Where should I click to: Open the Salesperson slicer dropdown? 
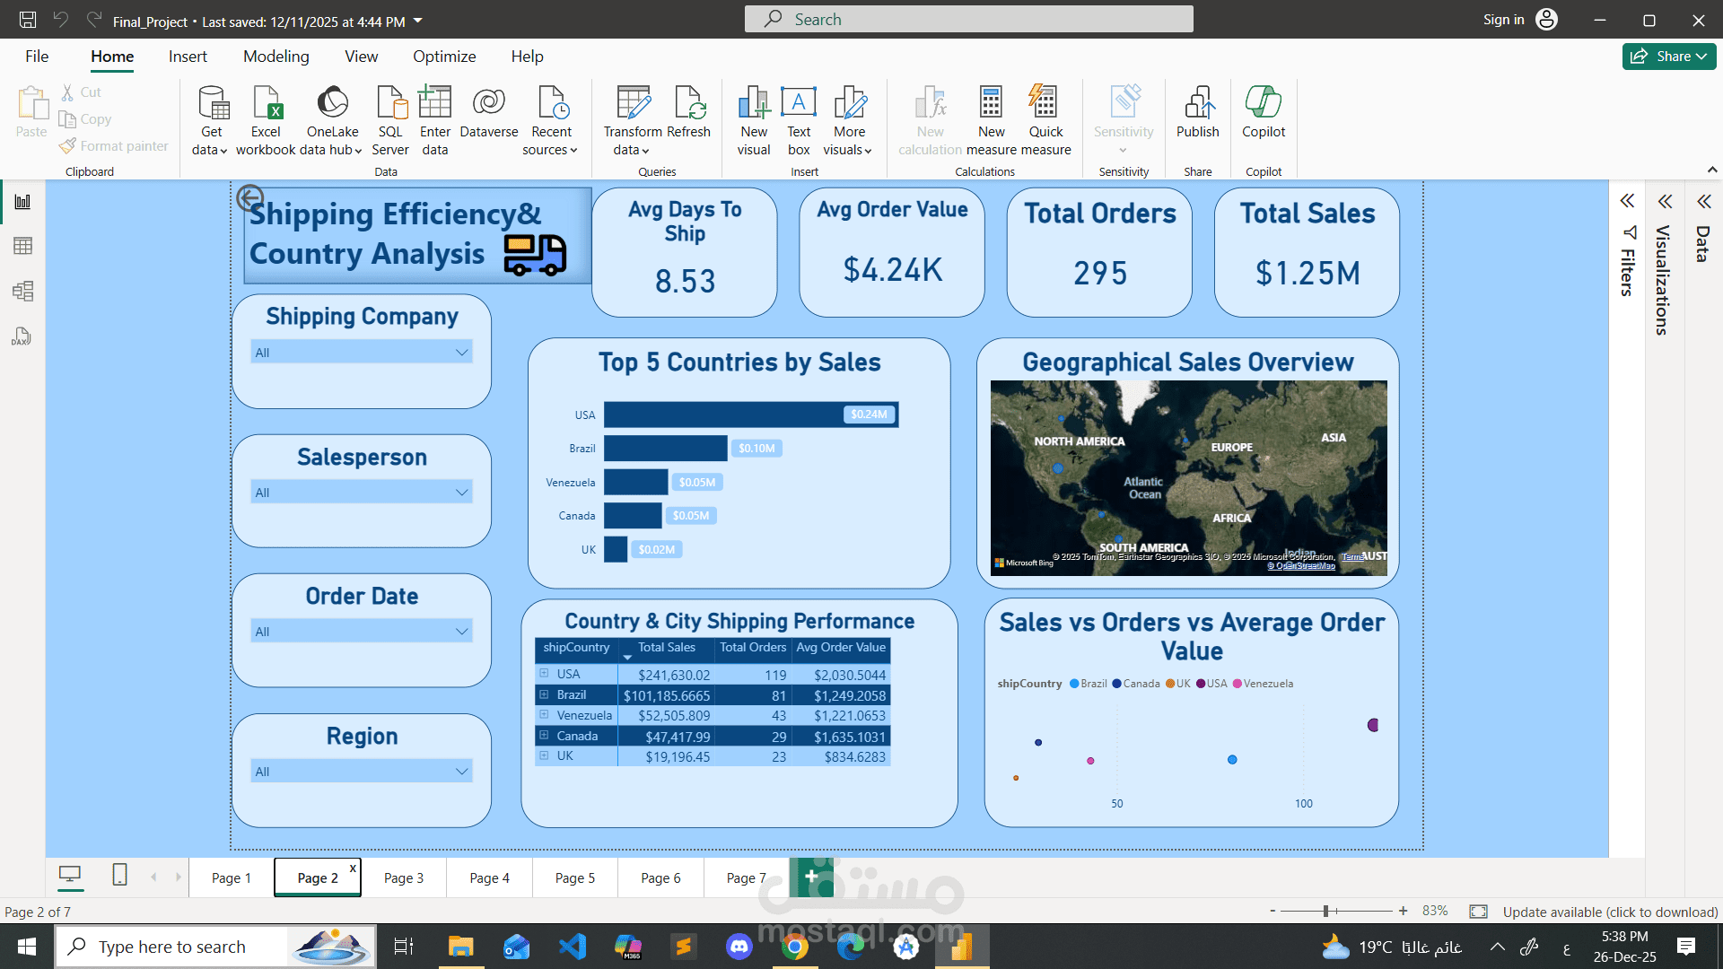click(461, 493)
